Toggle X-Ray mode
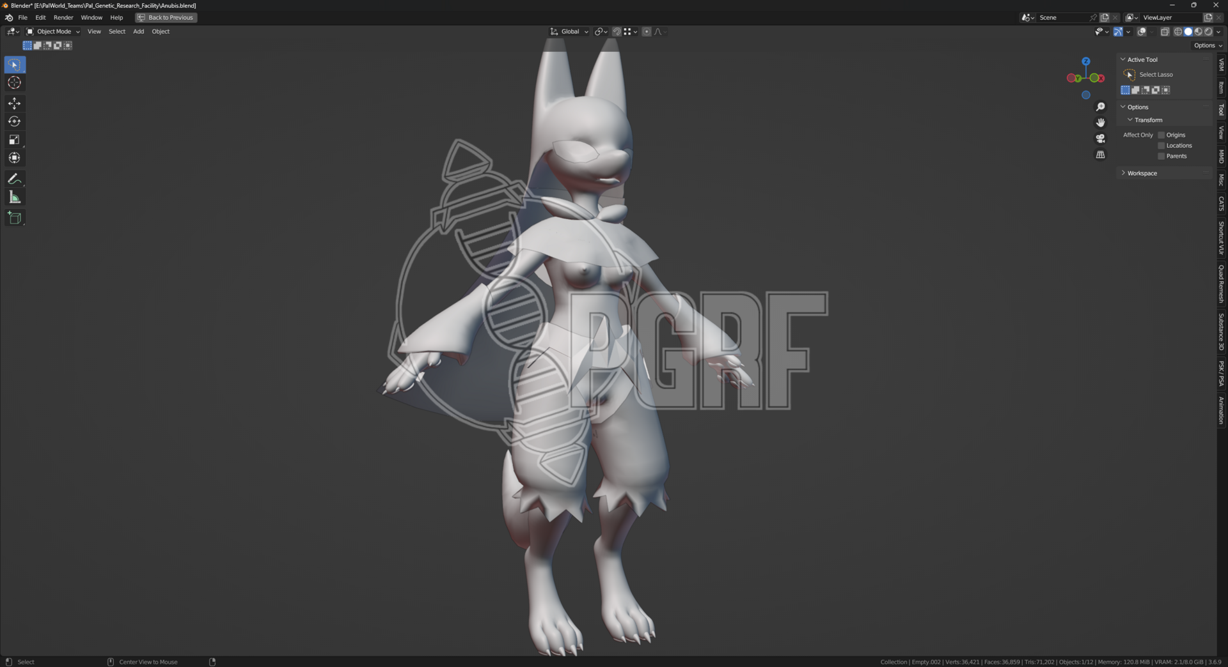1228x667 pixels. point(1165,31)
